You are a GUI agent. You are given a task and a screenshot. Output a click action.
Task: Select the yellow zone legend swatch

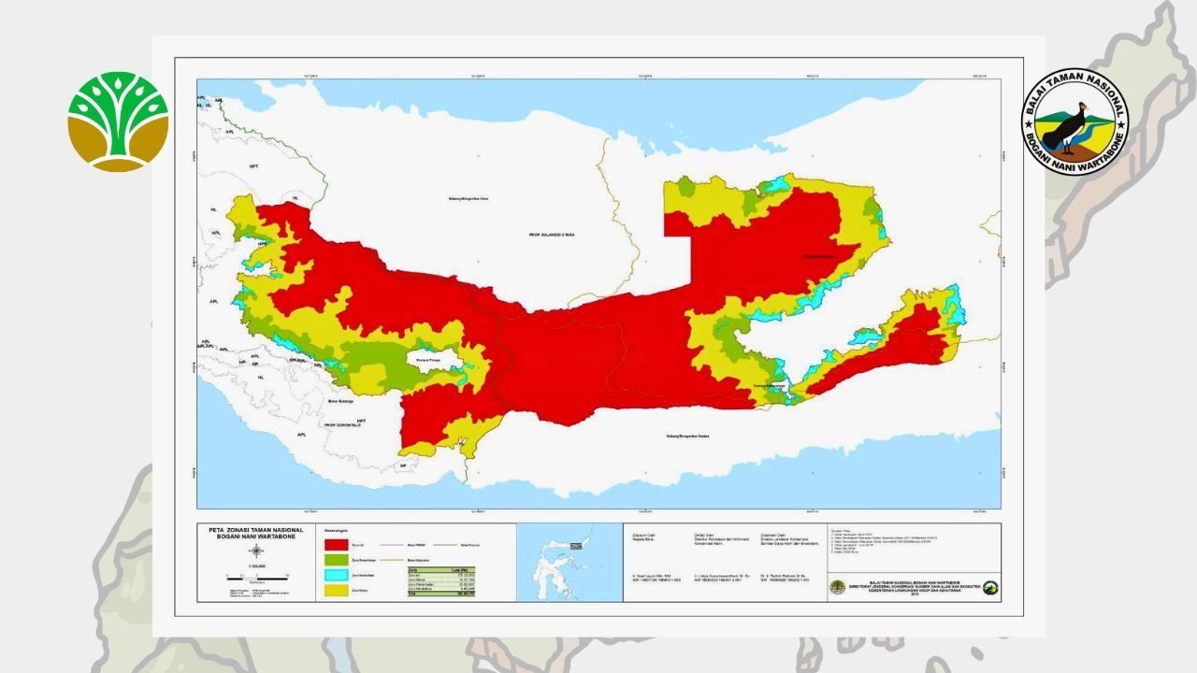point(335,591)
